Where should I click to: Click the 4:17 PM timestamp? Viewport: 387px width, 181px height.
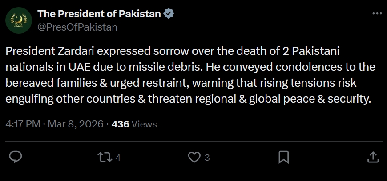tap(23, 124)
